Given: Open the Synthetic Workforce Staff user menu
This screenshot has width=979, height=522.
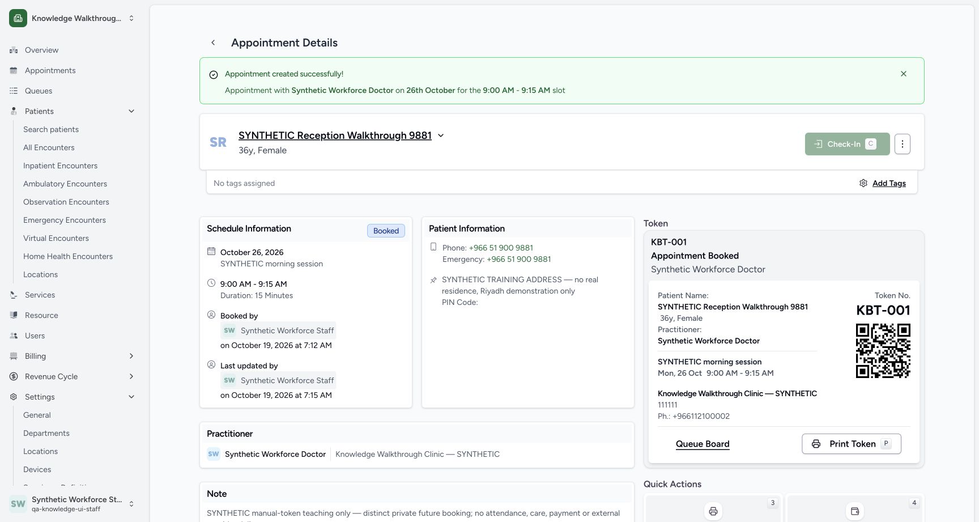Looking at the screenshot, I should pos(73,503).
